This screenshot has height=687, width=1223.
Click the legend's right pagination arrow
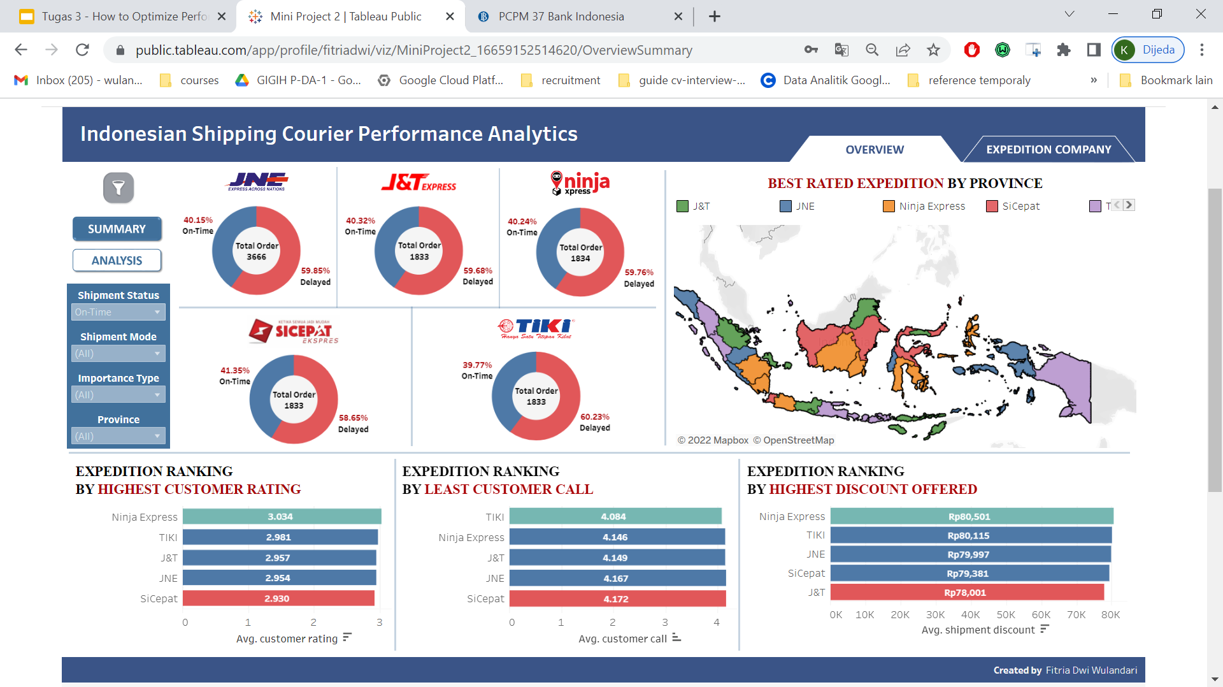click(x=1129, y=205)
